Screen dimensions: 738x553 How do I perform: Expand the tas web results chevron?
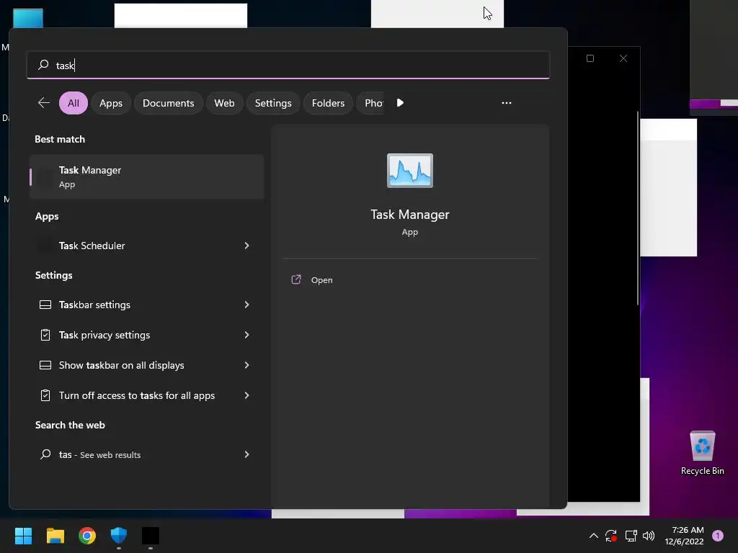pyautogui.click(x=246, y=454)
